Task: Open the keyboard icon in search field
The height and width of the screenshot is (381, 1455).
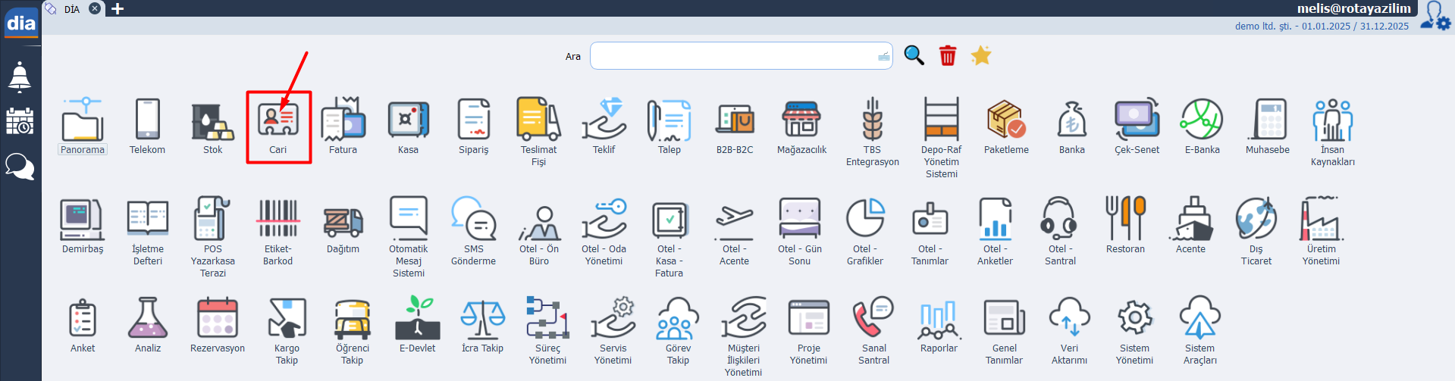Action: click(883, 56)
